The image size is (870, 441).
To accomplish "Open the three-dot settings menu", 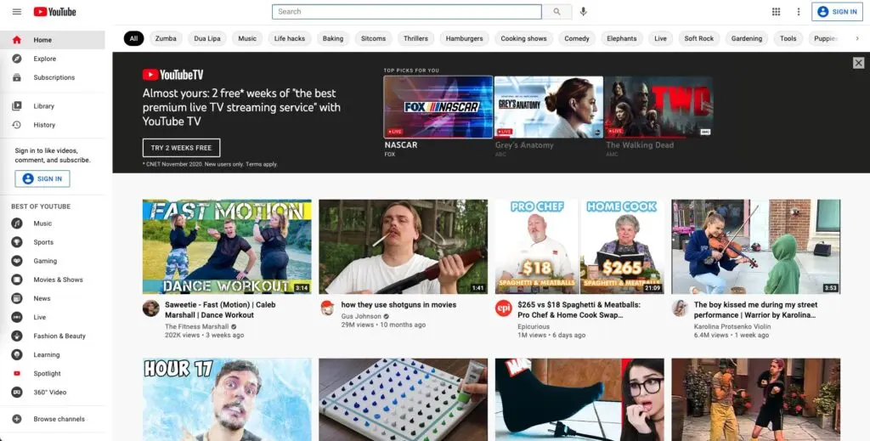I will 798,12.
